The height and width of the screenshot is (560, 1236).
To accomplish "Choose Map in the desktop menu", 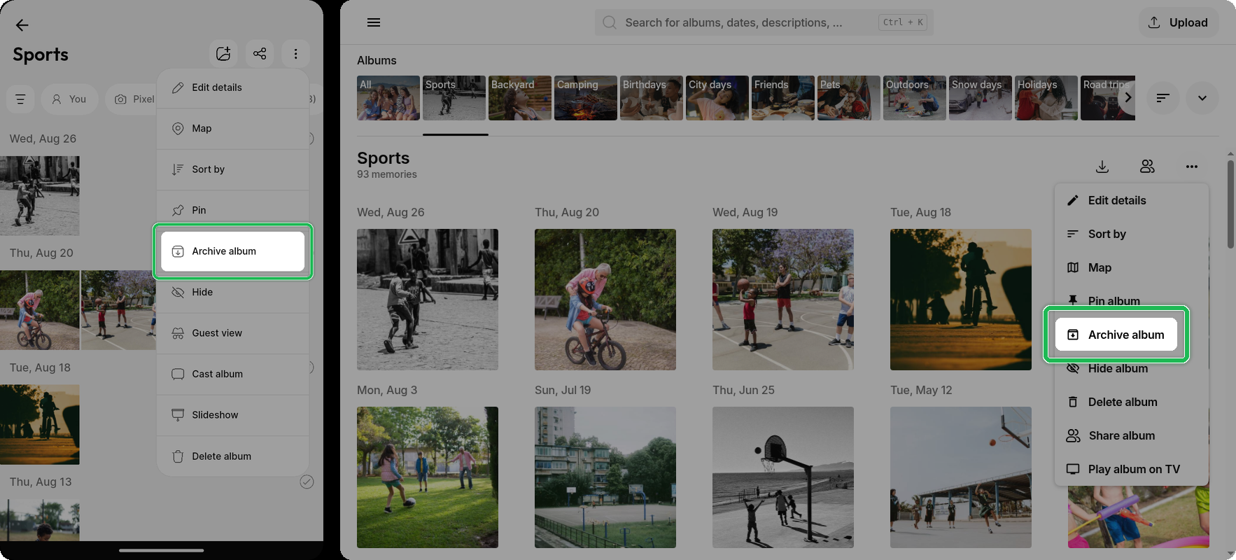I will click(1132, 267).
